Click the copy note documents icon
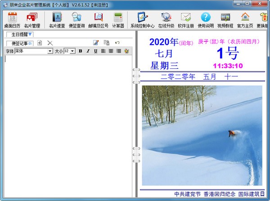The width and height of the screenshot is (270, 201). [107, 43]
